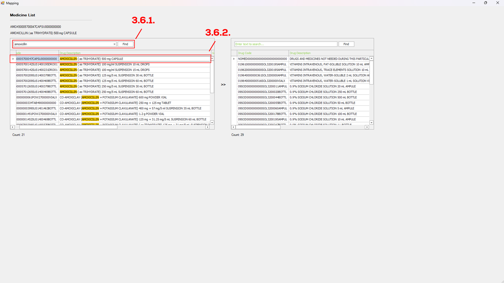Viewport: 504px width, 283px height.
Task: Click the >> transfer arrow between lists
Action: click(x=223, y=85)
